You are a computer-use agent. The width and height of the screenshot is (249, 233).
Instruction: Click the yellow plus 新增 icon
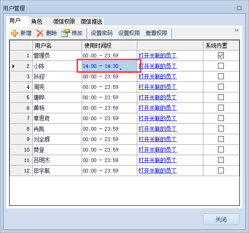[15, 33]
